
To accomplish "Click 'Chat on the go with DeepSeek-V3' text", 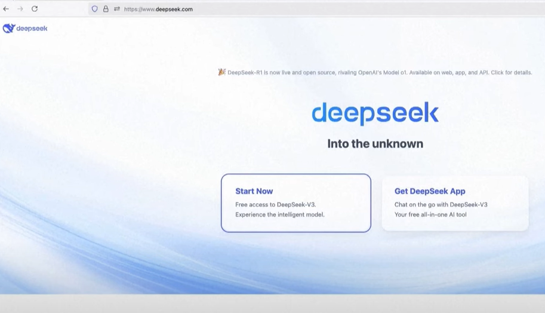I will (x=441, y=204).
